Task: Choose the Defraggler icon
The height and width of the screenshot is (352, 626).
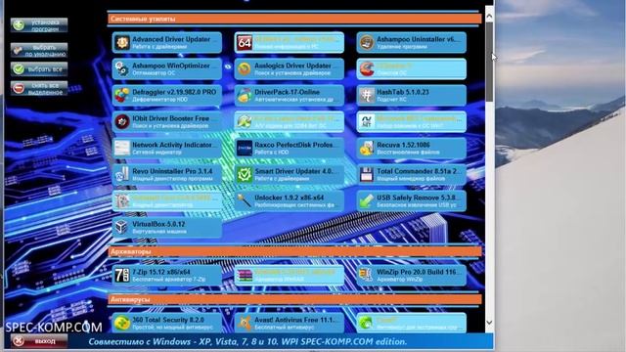Action: click(122, 95)
